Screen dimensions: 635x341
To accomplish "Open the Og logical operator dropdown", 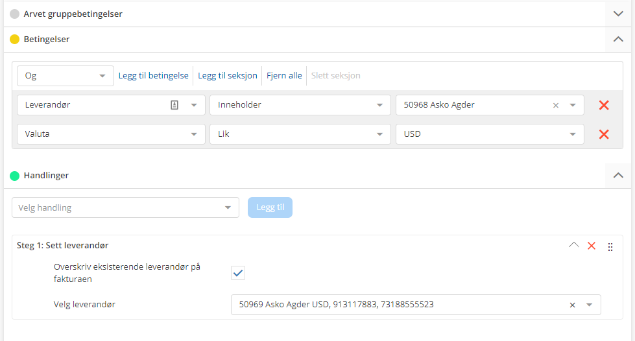I will (65, 76).
